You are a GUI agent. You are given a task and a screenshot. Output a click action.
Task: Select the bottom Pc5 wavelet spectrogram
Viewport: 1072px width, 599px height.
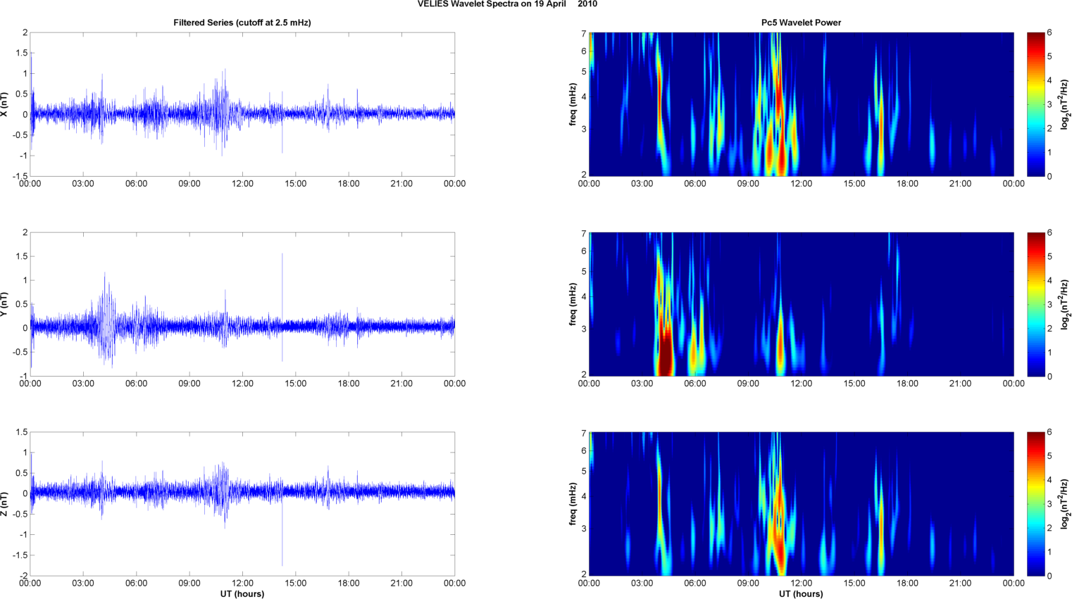click(x=801, y=504)
